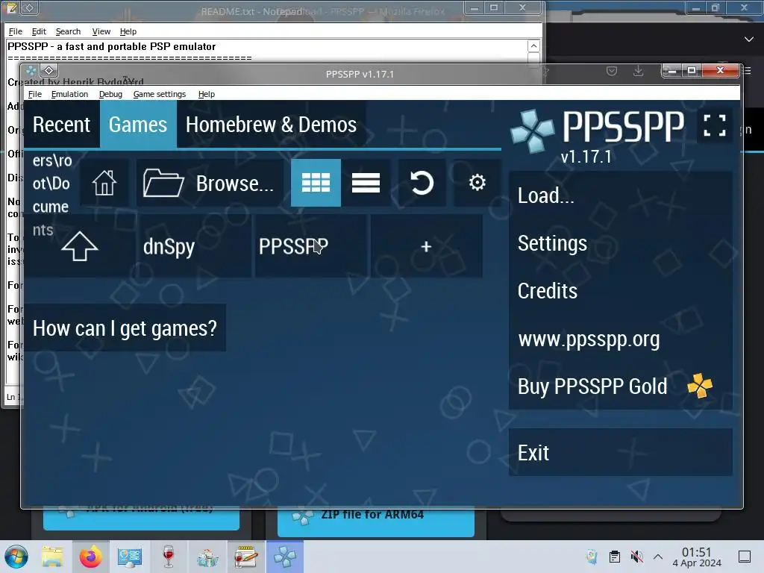Switch to Firefox in taskbar
This screenshot has height=573, width=764.
[90, 557]
